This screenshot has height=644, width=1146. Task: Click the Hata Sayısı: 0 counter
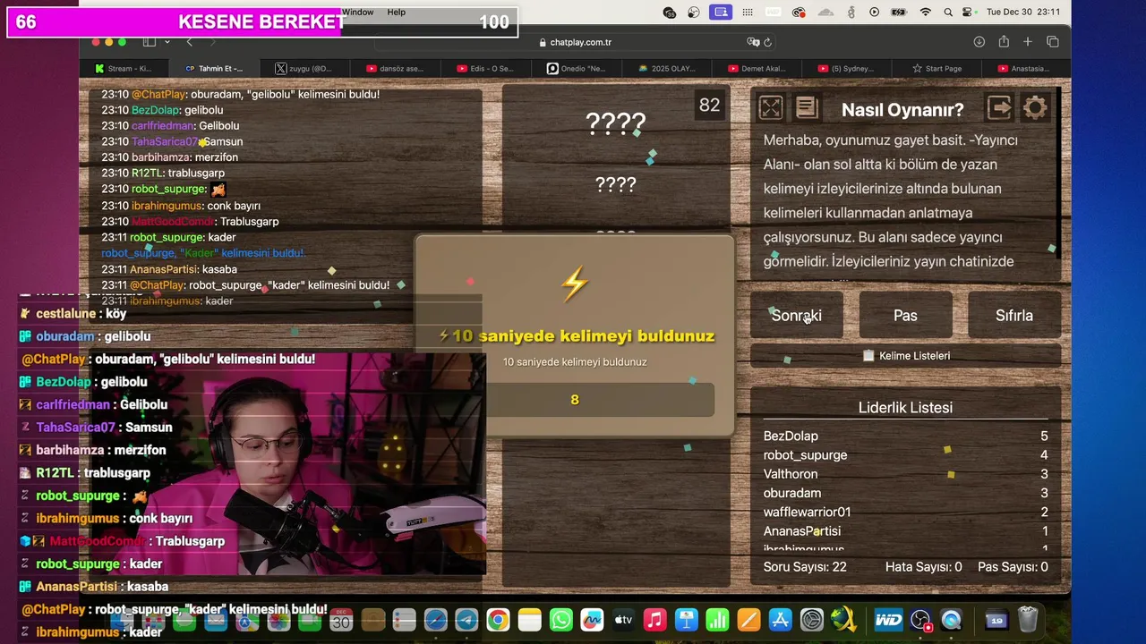(923, 566)
